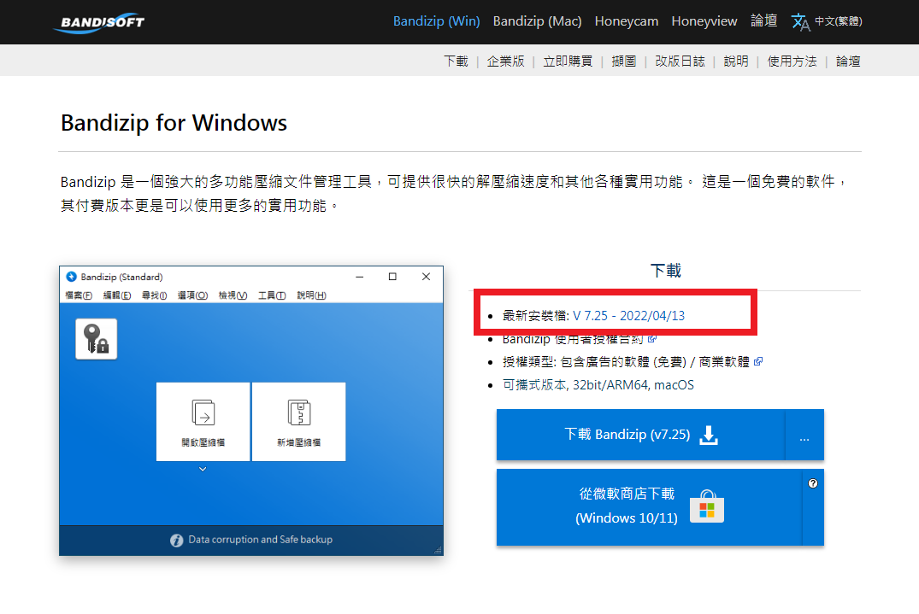Go to Bandizip (Win) tab
Image resolution: width=919 pixels, height=614 pixels.
437,21
